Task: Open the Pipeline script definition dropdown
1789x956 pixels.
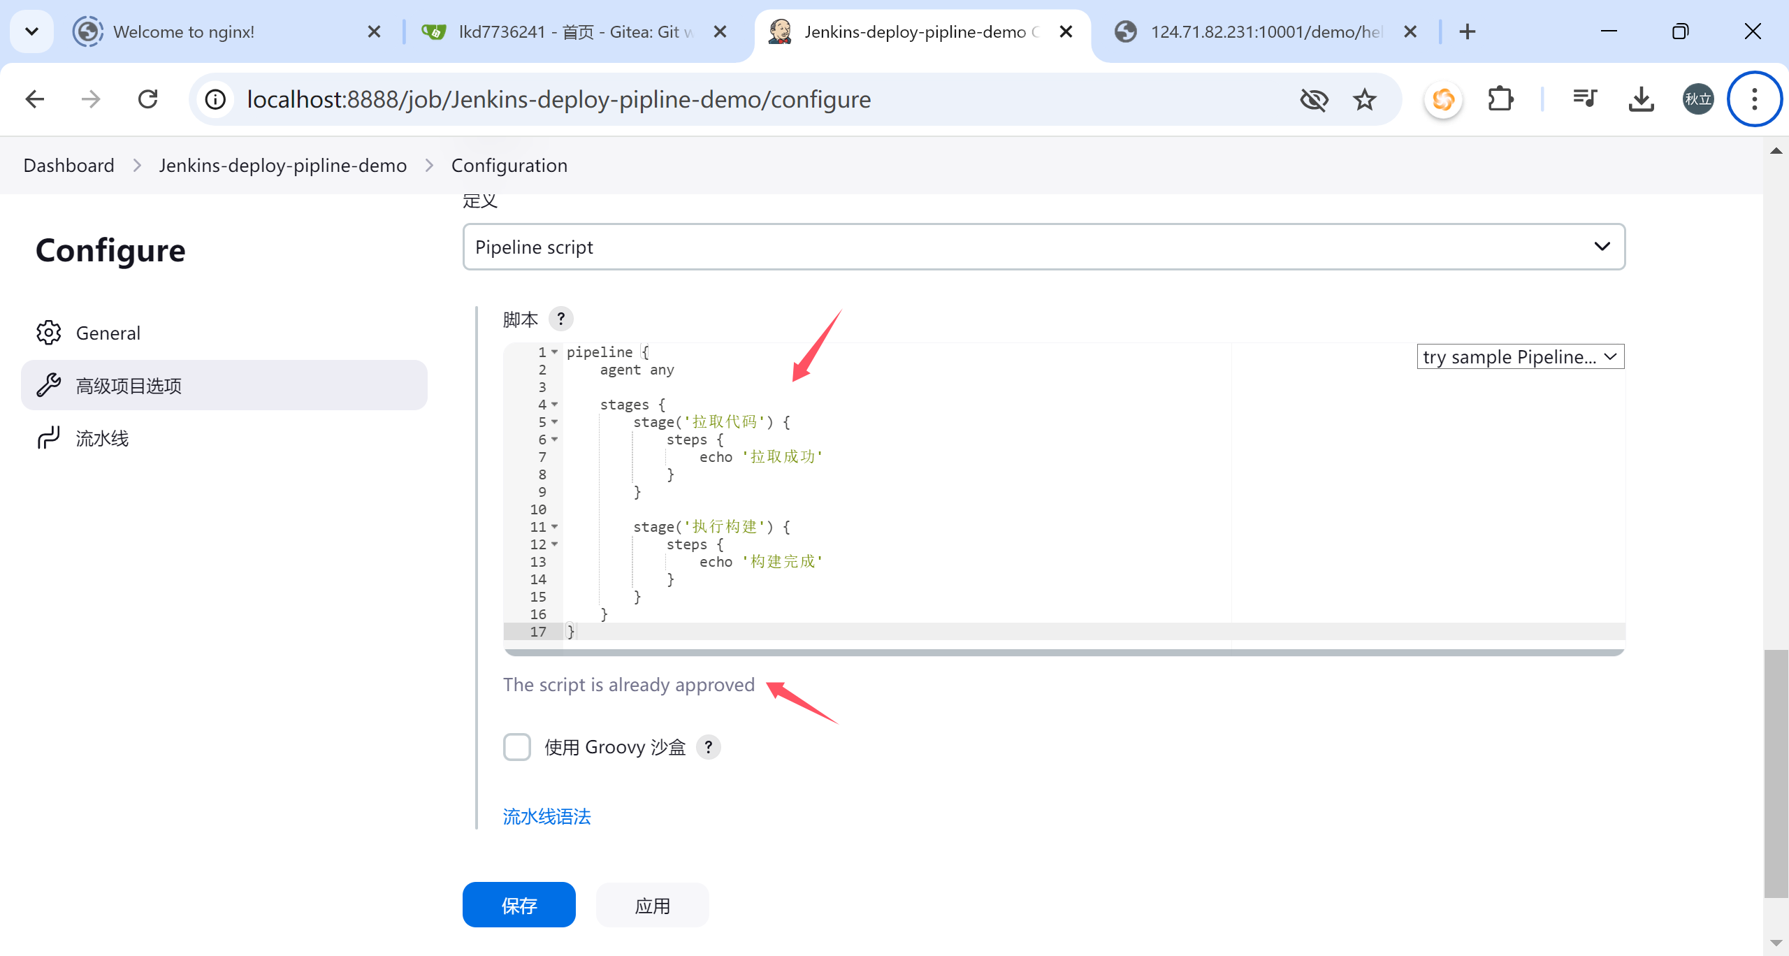Action: click(x=1043, y=247)
